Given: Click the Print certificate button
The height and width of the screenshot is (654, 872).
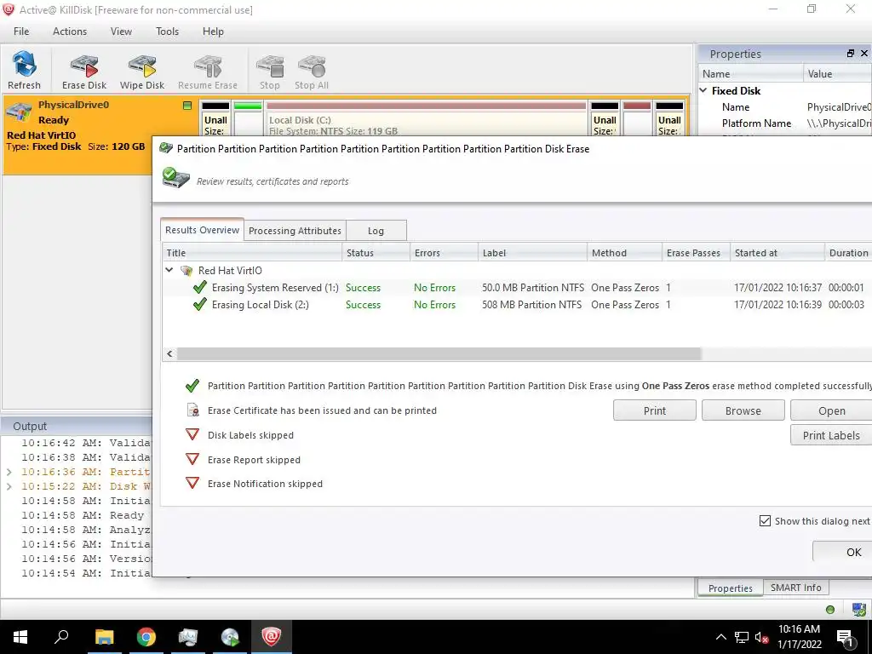Looking at the screenshot, I should click(655, 410).
